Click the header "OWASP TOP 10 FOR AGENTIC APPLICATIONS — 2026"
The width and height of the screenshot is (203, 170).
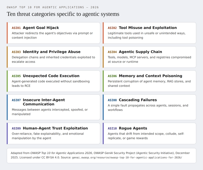pos(53,7)
